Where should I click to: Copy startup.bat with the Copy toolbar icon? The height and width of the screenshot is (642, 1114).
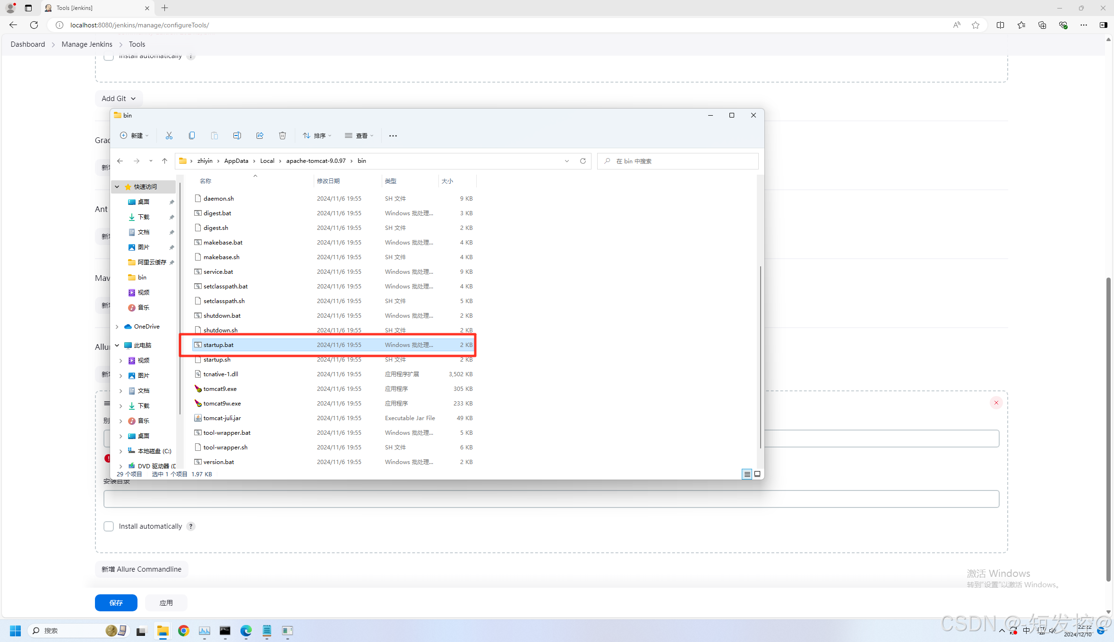[192, 135]
